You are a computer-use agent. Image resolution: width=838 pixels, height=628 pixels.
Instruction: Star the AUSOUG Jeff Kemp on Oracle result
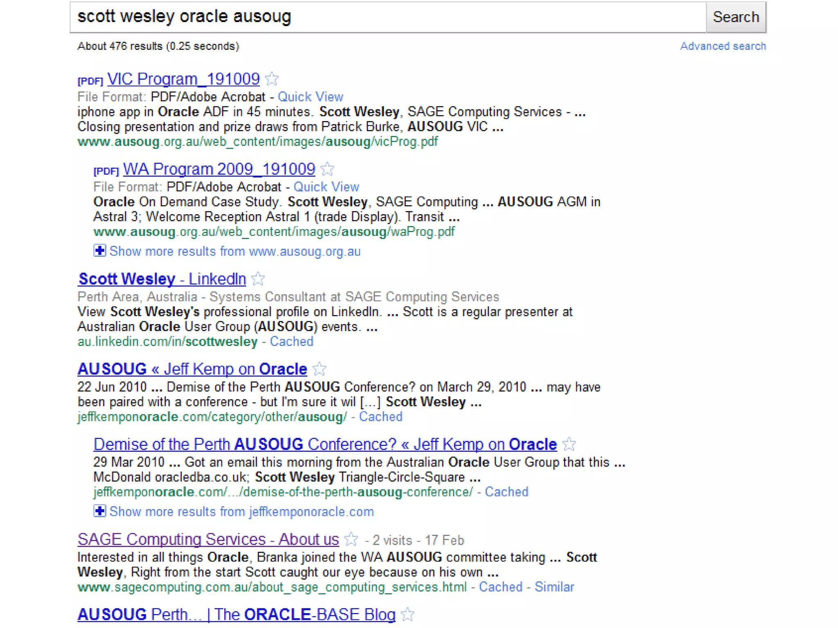(319, 369)
